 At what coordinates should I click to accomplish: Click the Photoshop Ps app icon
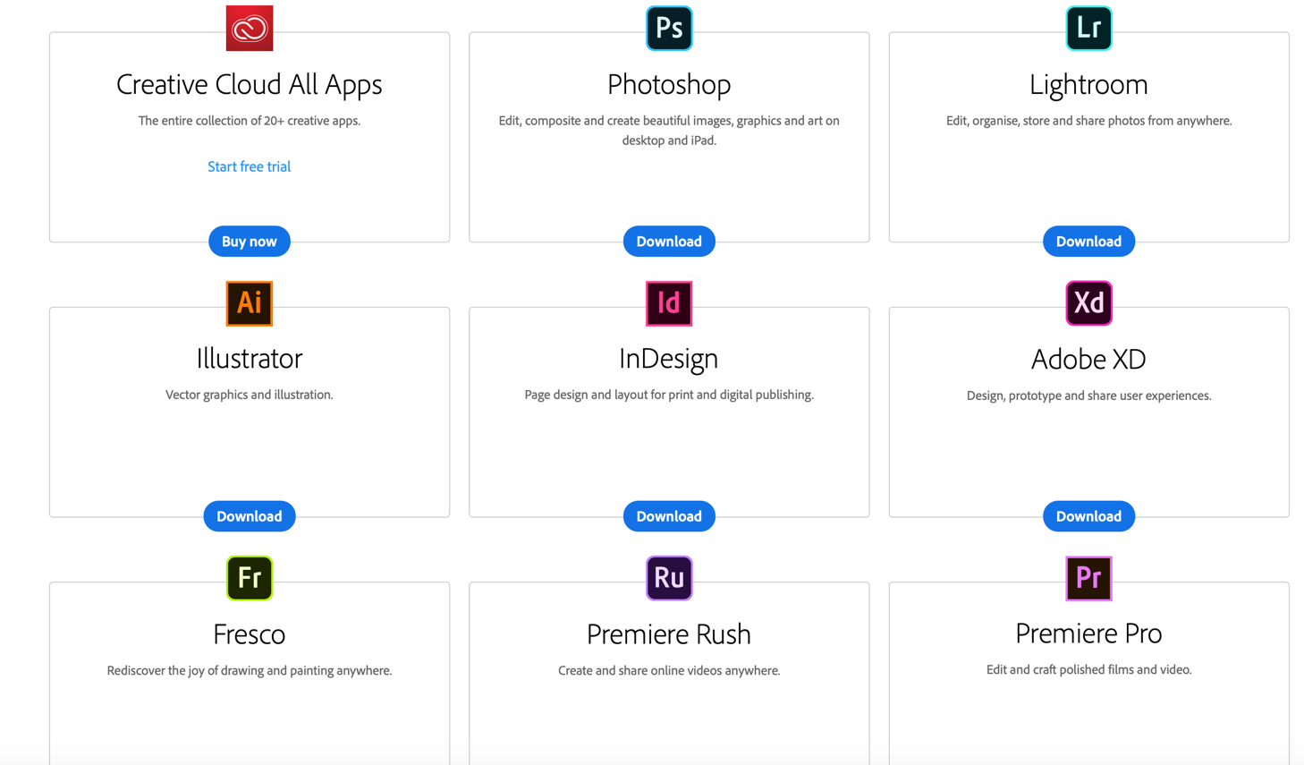click(669, 29)
